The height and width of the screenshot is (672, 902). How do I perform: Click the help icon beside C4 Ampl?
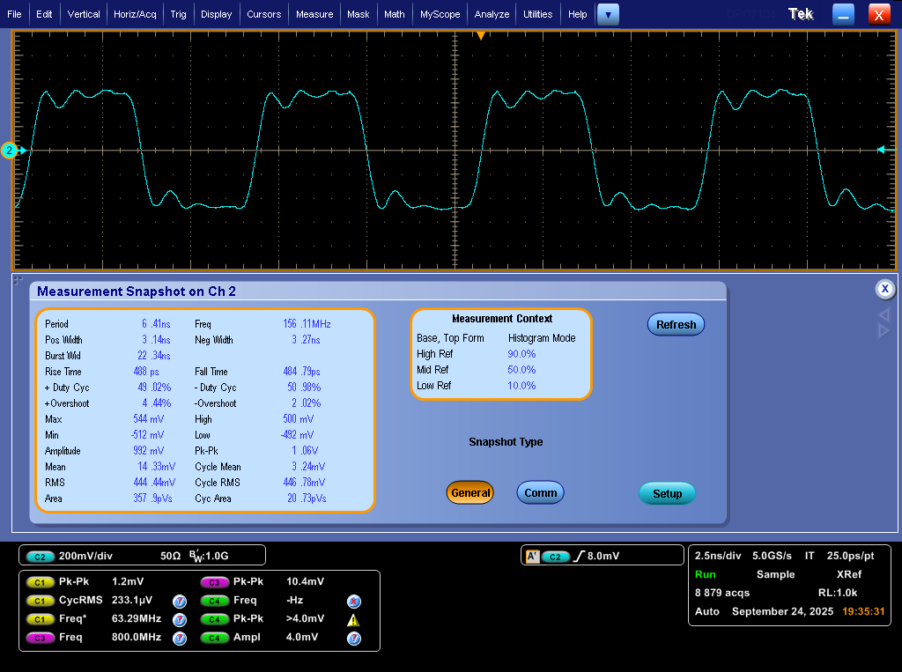pos(354,639)
